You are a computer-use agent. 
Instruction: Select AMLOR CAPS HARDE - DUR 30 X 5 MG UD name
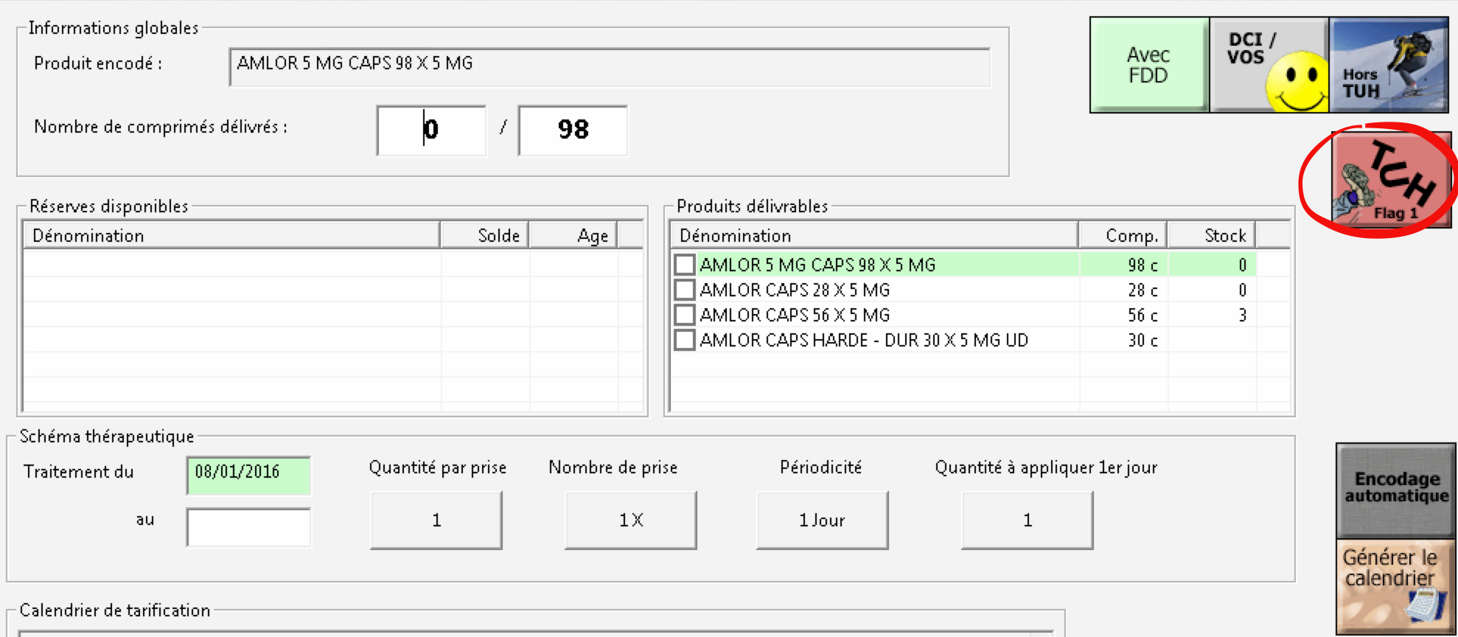(864, 340)
